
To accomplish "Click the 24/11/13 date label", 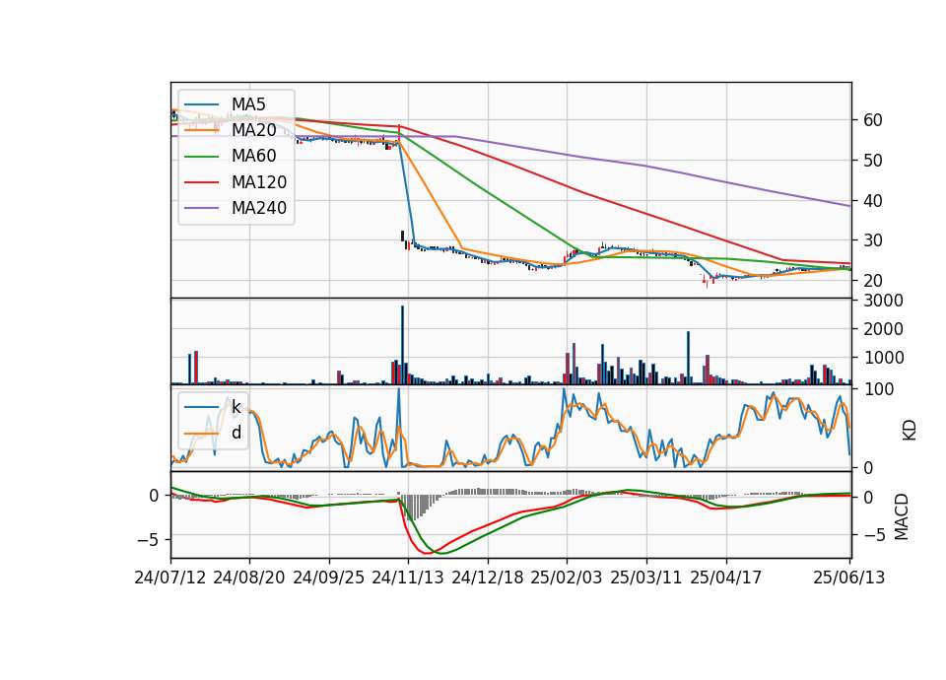I will 408,578.
